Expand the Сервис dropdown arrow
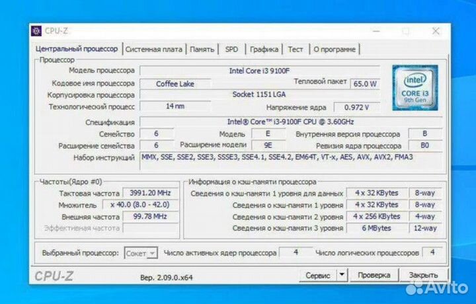The width and height of the screenshot is (476, 304). 342,275
